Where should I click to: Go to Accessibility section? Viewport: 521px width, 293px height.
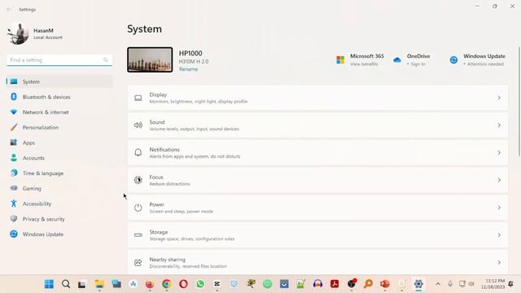point(59,203)
